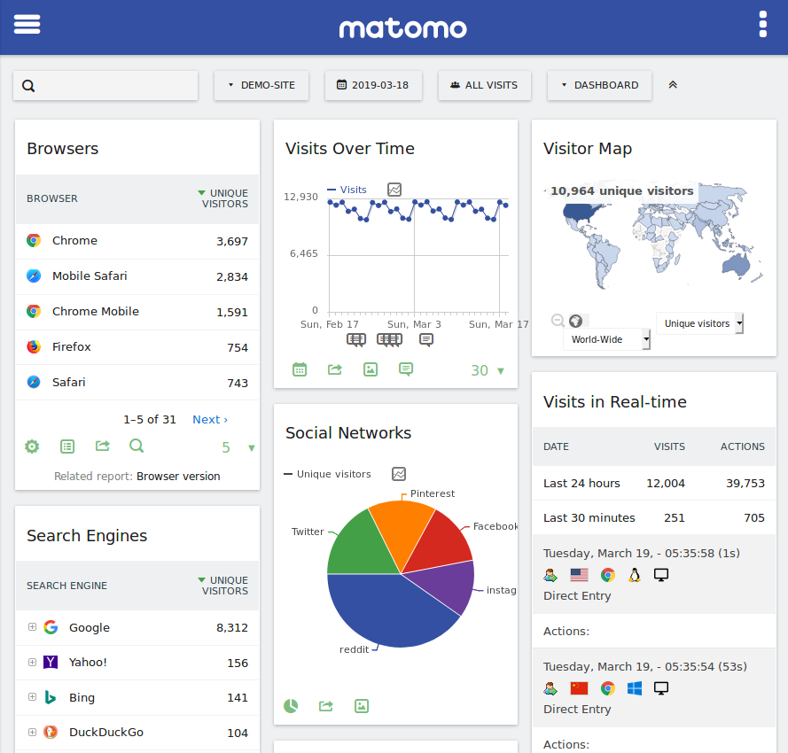Open the calendar icon under Visits Over Time
The image size is (788, 753).
(299, 369)
